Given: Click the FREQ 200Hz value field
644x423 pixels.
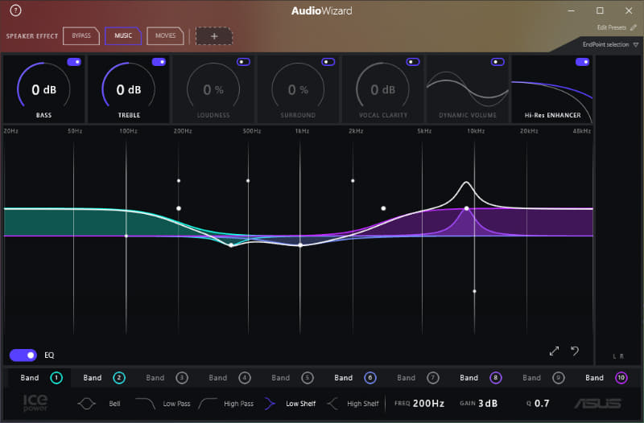Looking at the screenshot, I should coord(428,404).
